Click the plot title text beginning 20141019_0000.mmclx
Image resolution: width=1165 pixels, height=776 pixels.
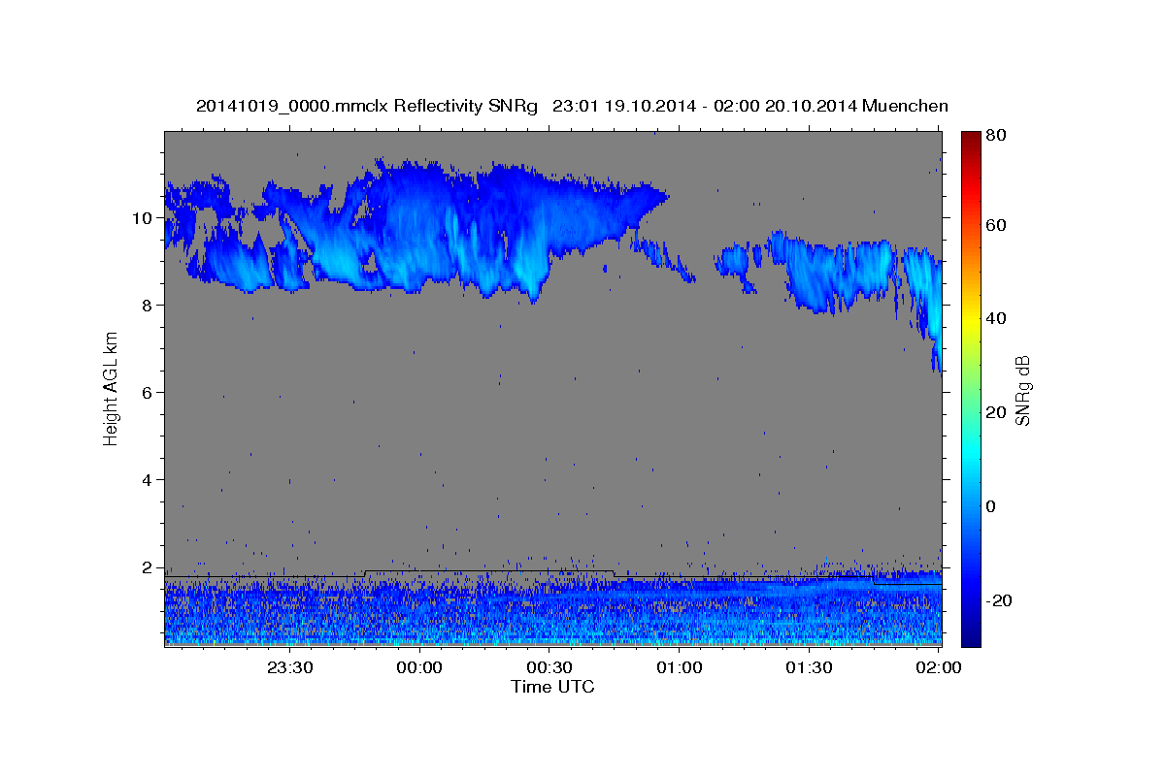[572, 106]
